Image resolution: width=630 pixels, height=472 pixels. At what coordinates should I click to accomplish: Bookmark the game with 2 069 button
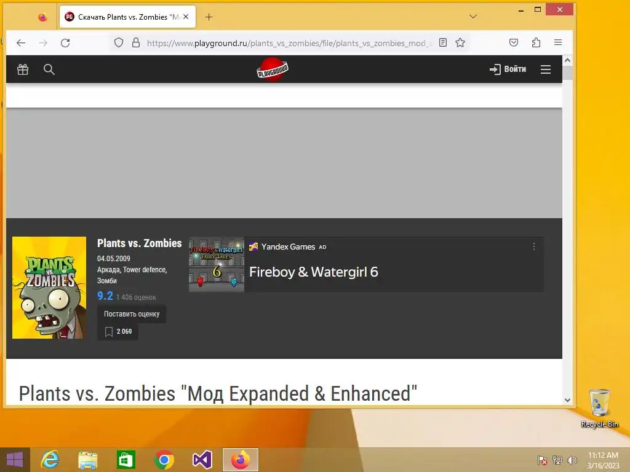(x=118, y=331)
